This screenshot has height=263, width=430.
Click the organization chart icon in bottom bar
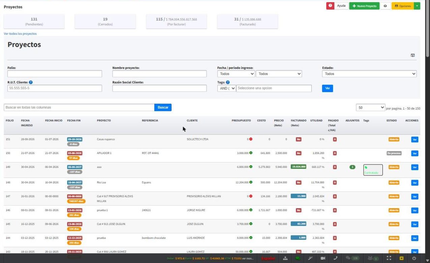point(285,258)
